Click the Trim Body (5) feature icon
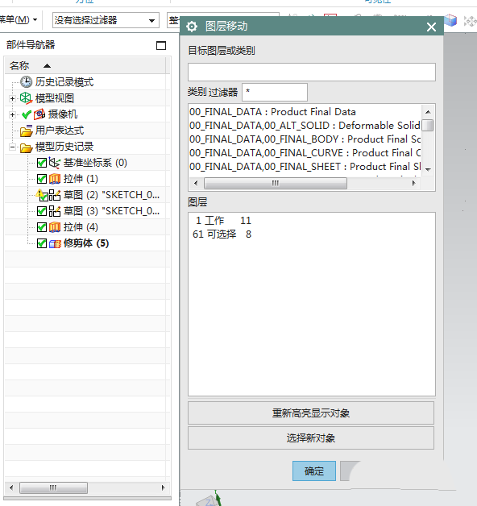 pyautogui.click(x=55, y=243)
